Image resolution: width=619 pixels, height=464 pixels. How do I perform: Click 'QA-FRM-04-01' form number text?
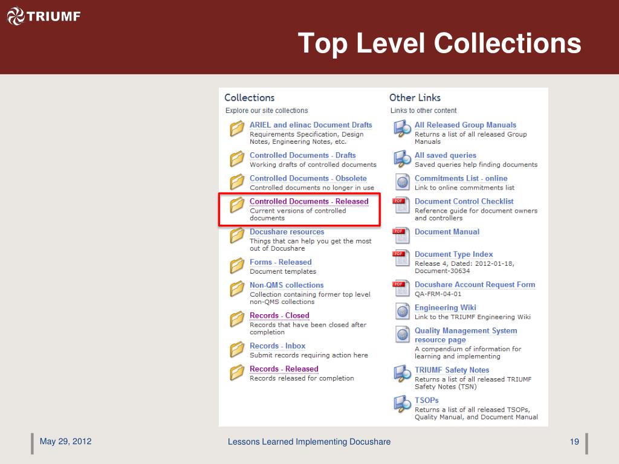(438, 294)
